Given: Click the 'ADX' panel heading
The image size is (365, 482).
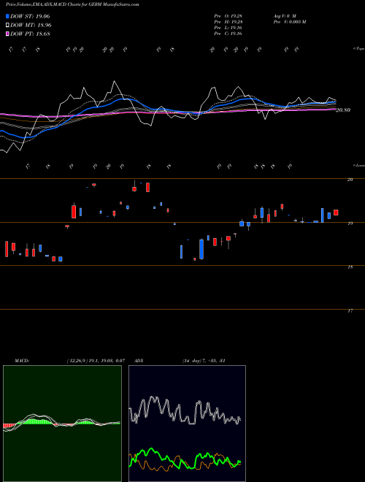Looking at the screenshot, I should coord(139,361).
